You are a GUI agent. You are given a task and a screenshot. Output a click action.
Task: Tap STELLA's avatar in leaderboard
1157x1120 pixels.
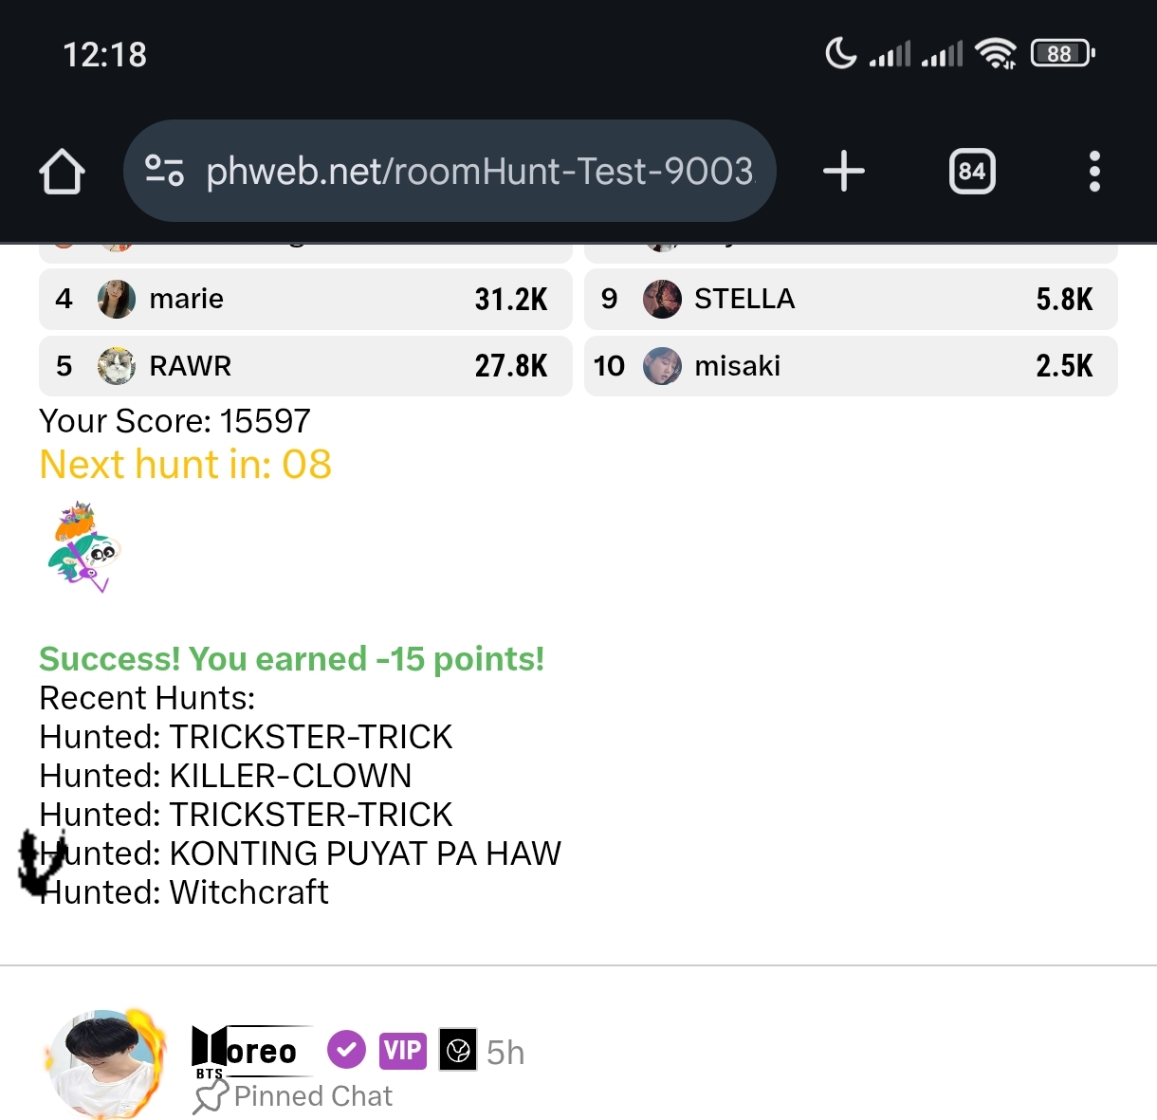pos(662,300)
